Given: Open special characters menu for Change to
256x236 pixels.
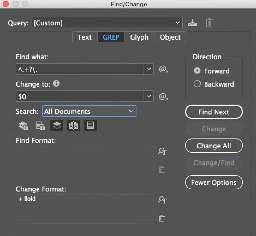Looking at the screenshot, I should click(163, 96).
